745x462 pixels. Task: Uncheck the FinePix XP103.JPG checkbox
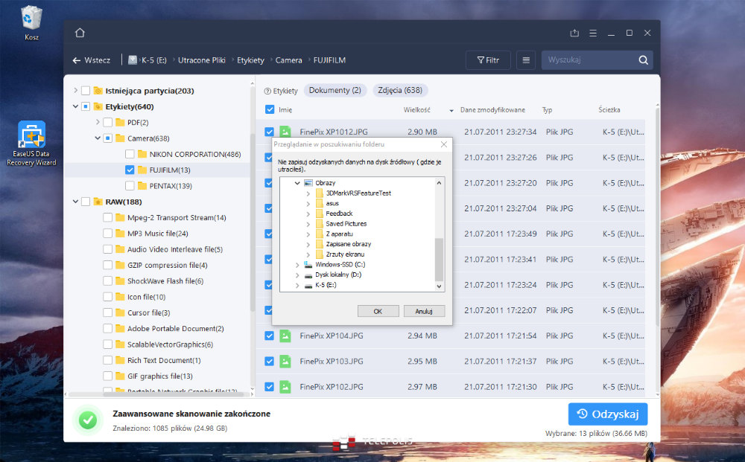[270, 361]
